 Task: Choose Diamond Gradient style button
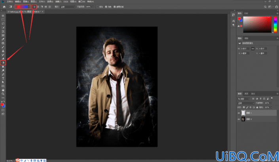[49, 7]
